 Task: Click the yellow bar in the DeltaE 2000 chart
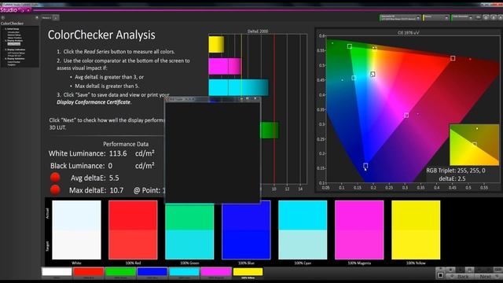216,45
